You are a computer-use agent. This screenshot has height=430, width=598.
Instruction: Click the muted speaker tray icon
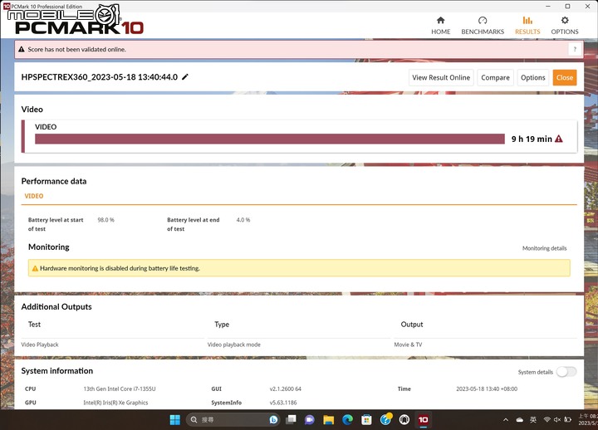pos(557,420)
